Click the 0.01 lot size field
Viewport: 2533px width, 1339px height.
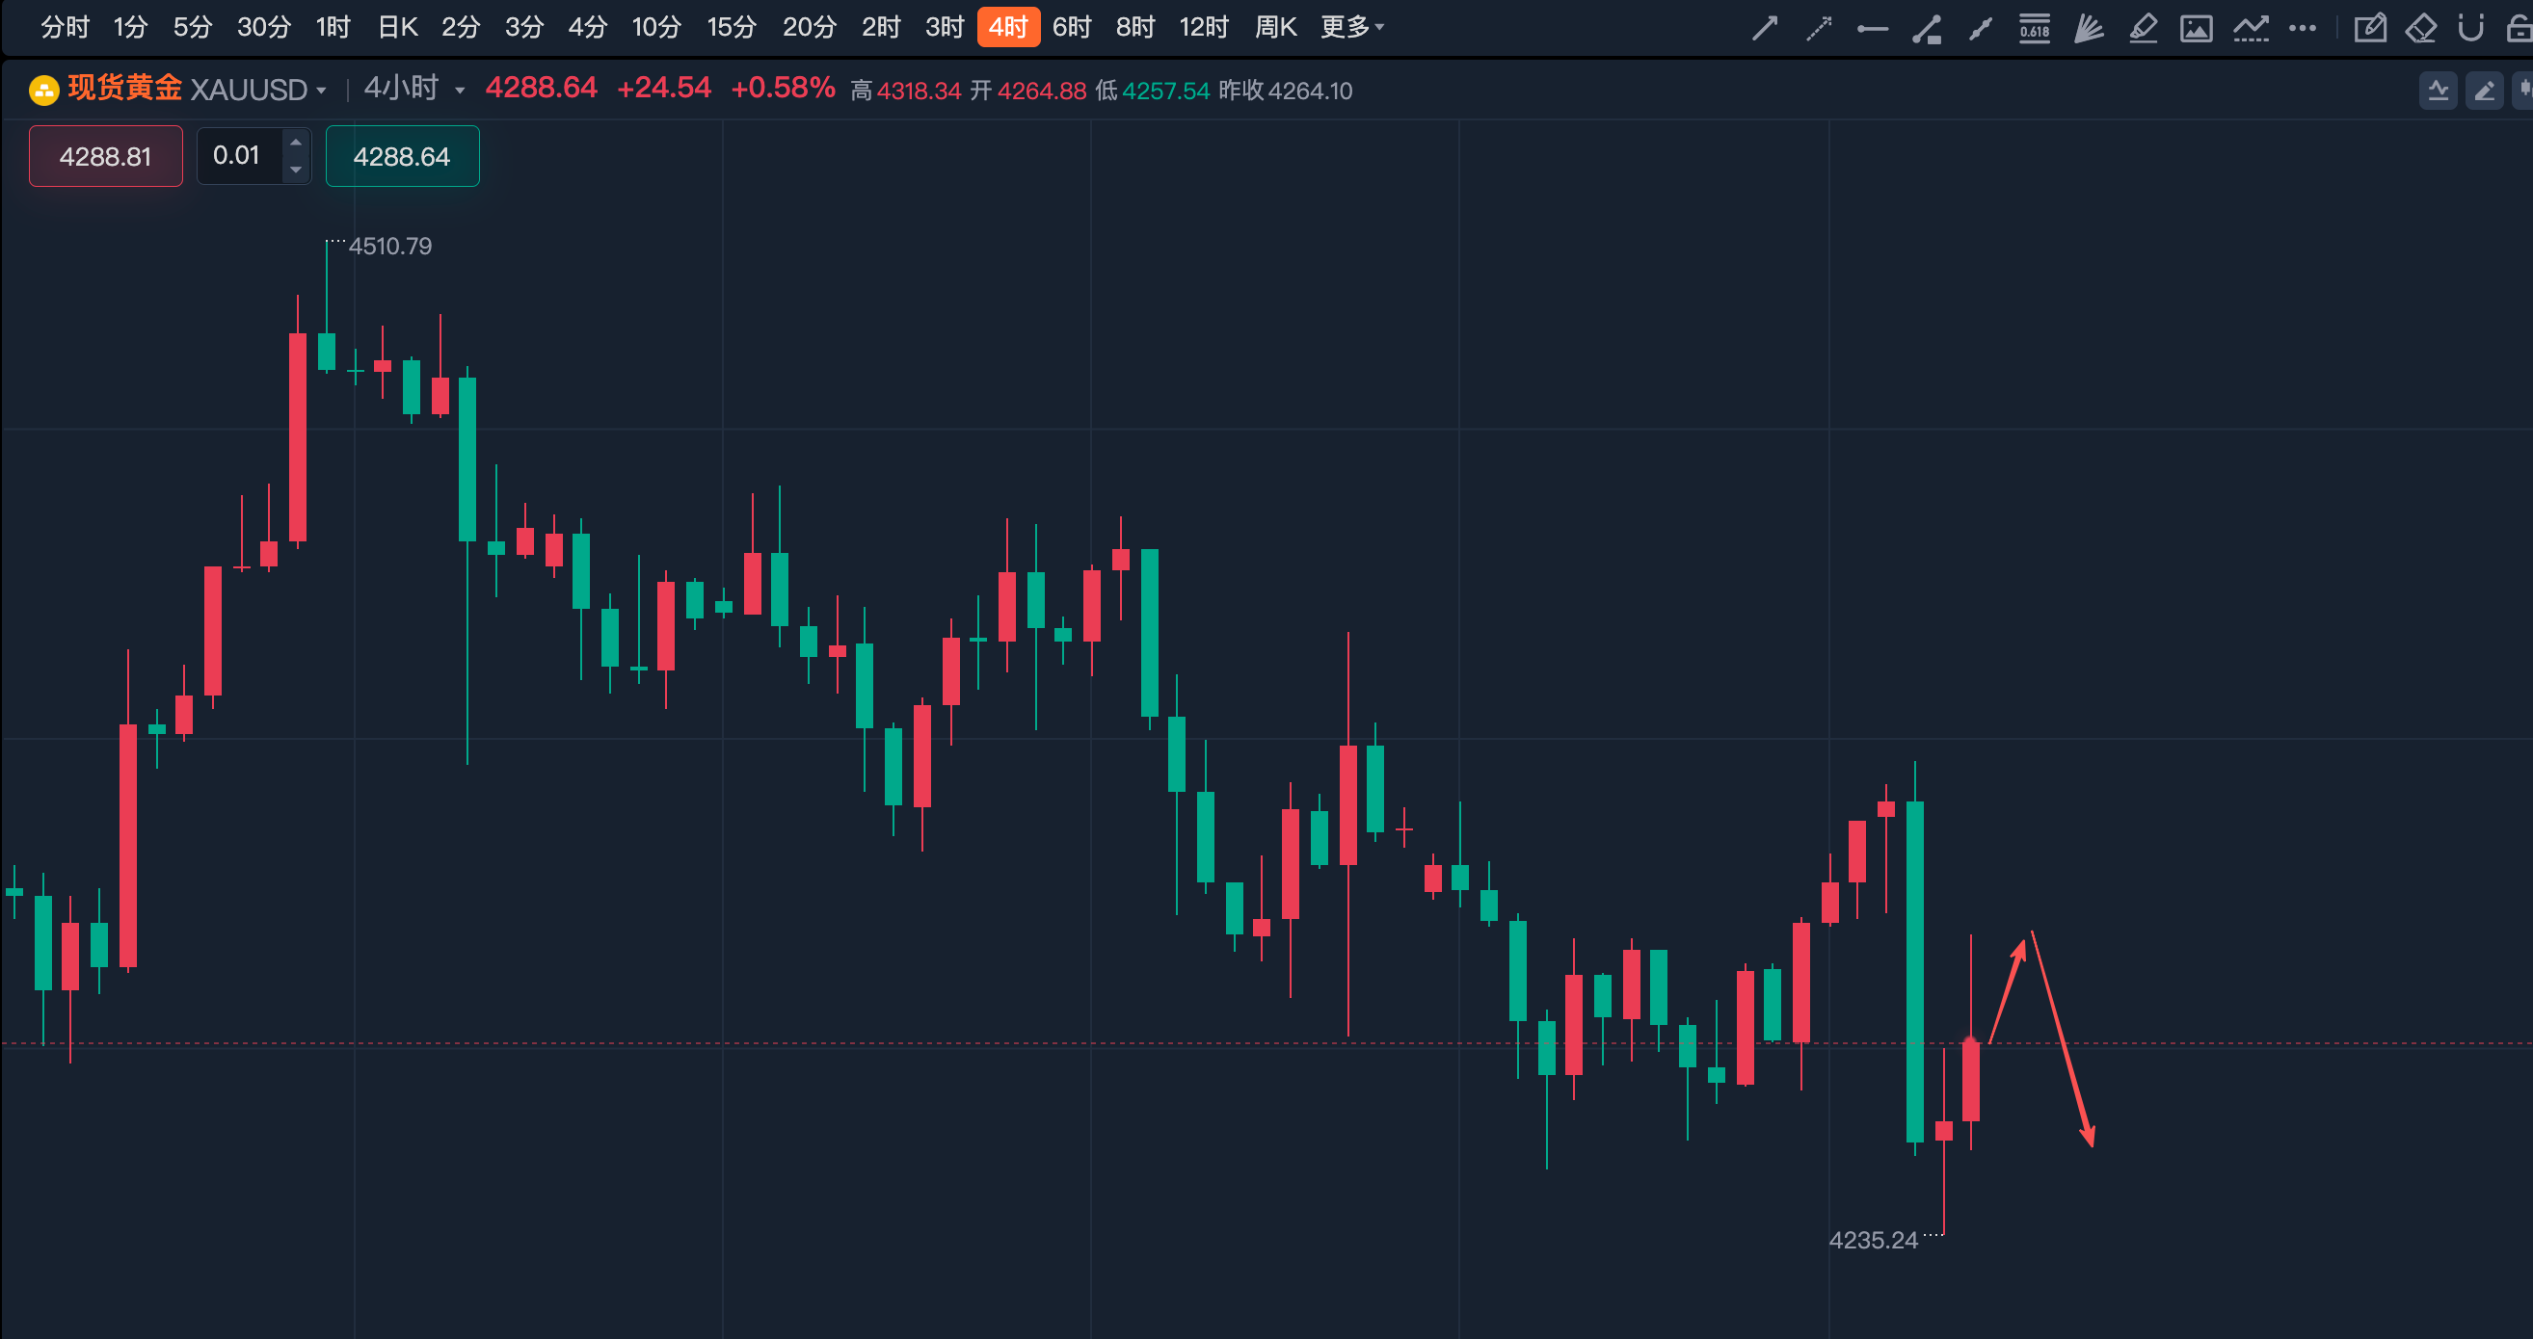point(241,156)
